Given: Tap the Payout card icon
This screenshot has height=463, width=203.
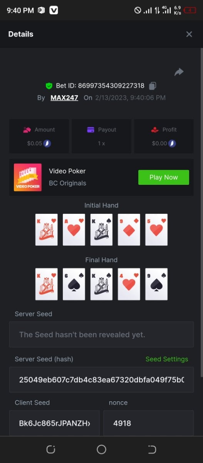Looking at the screenshot, I should click(91, 130).
